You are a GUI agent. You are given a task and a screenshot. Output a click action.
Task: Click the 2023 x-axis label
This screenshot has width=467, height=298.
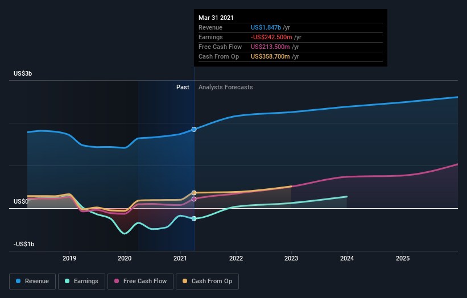pyautogui.click(x=291, y=258)
